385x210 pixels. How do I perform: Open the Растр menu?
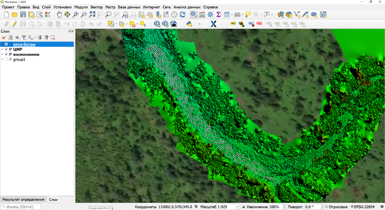click(110, 7)
